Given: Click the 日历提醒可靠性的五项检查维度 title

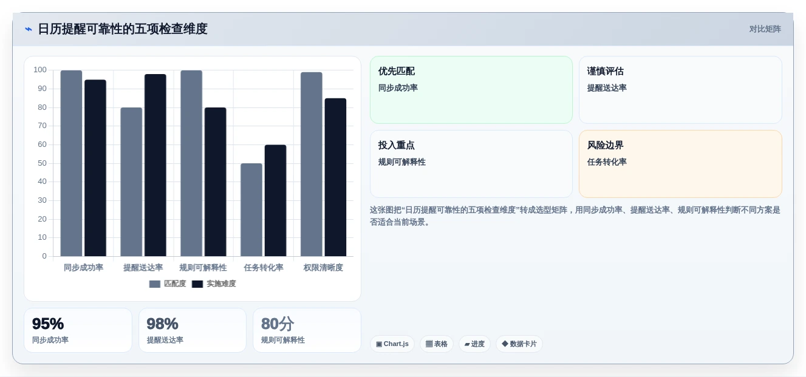Looking at the screenshot, I should pos(123,29).
